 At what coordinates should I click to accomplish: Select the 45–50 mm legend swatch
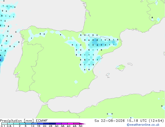(x=77, y=124)
